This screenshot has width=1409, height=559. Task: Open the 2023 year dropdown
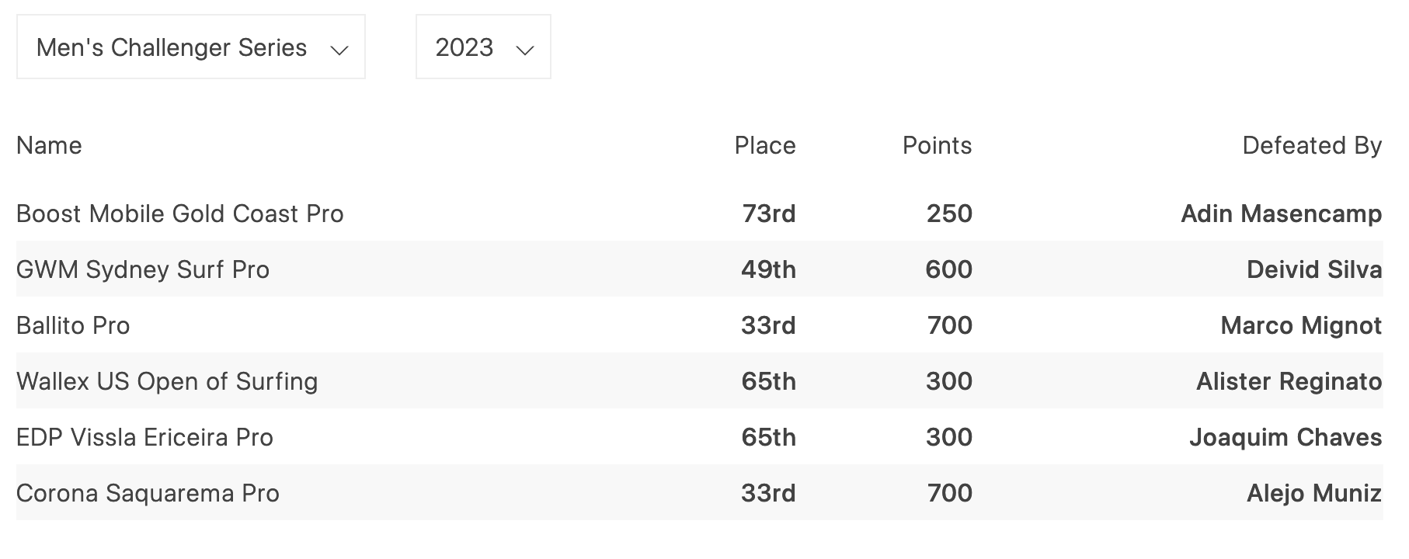pos(482,47)
